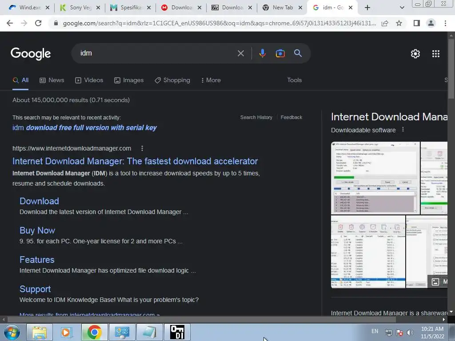This screenshot has height=341, width=455.
Task: Click the horizontal scrollbar thumb at page bottom
Action: (x=201, y=319)
